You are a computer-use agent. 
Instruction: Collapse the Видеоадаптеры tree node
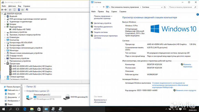(x=5, y=27)
